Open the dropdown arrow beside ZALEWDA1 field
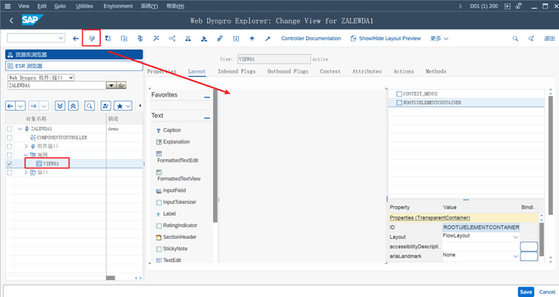Image resolution: width=559 pixels, height=297 pixels. pyautogui.click(x=111, y=85)
